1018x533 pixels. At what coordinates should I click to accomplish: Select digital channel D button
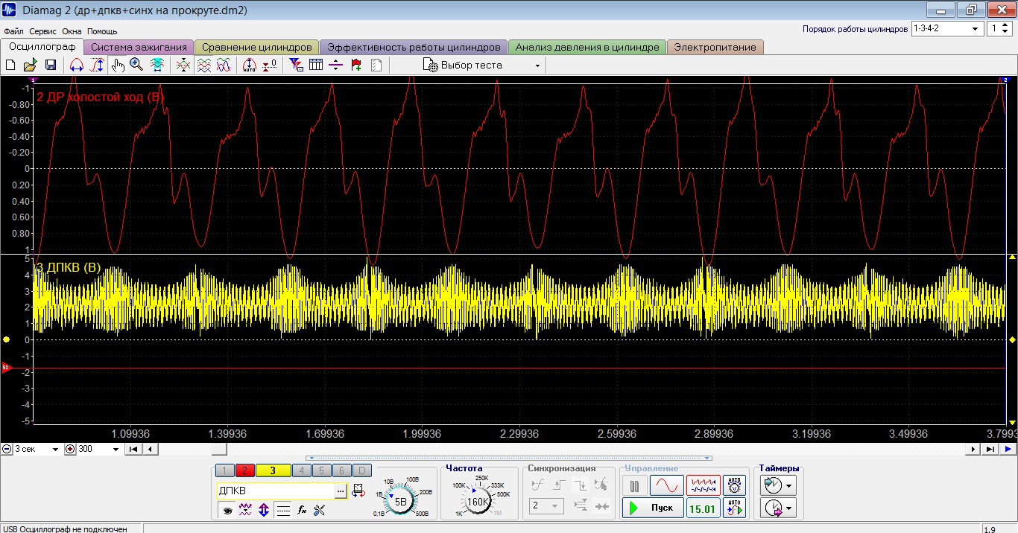(361, 470)
